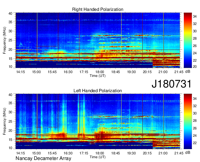Click the 20 MHz tick of upper plot
The image size is (200, 162).
tap(11, 50)
